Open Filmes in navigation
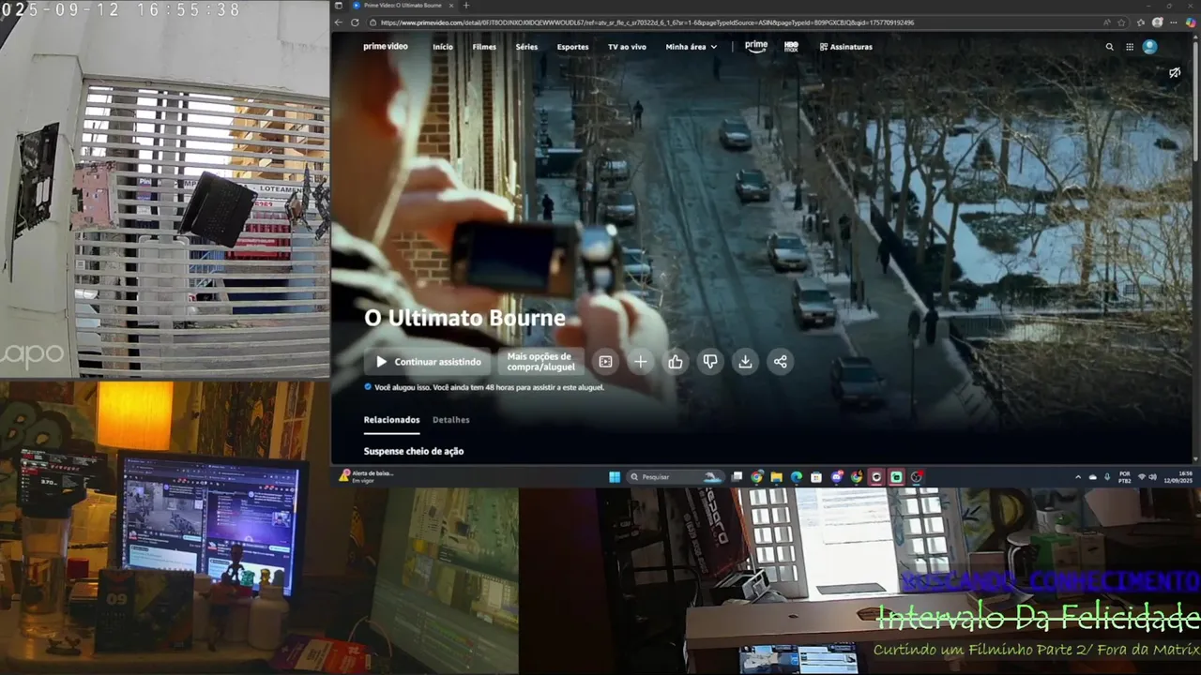1201x675 pixels. click(x=484, y=47)
